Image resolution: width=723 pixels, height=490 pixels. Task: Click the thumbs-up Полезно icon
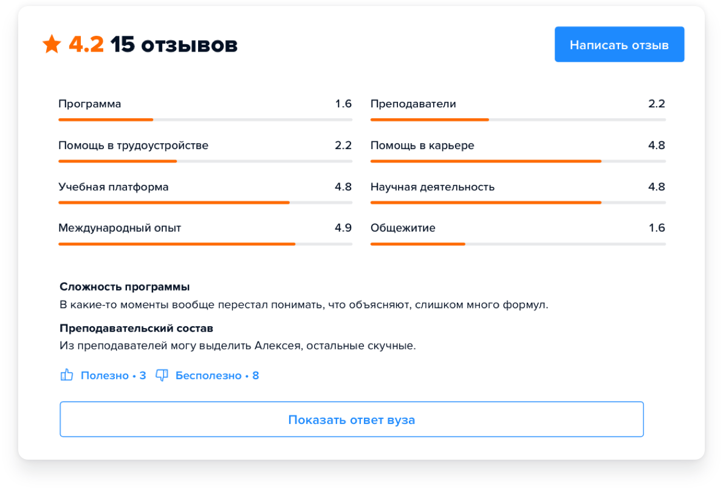tap(67, 375)
